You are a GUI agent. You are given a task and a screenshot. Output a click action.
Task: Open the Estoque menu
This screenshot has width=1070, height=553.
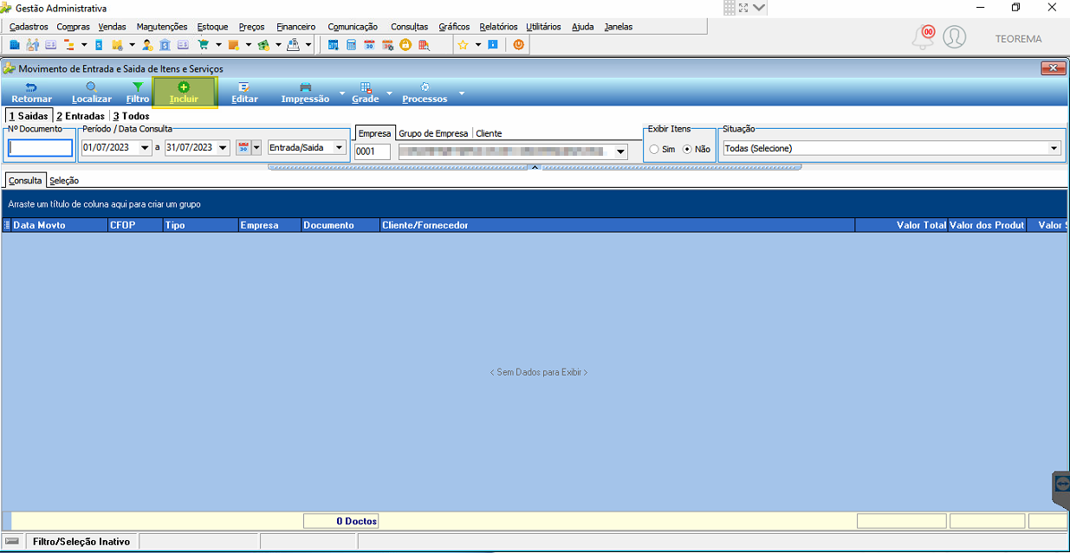coord(212,27)
